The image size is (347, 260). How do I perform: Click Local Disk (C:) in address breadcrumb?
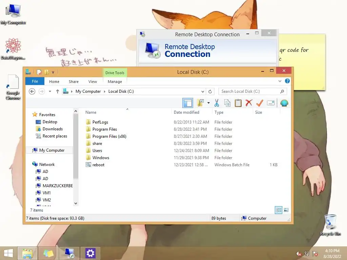point(121,91)
